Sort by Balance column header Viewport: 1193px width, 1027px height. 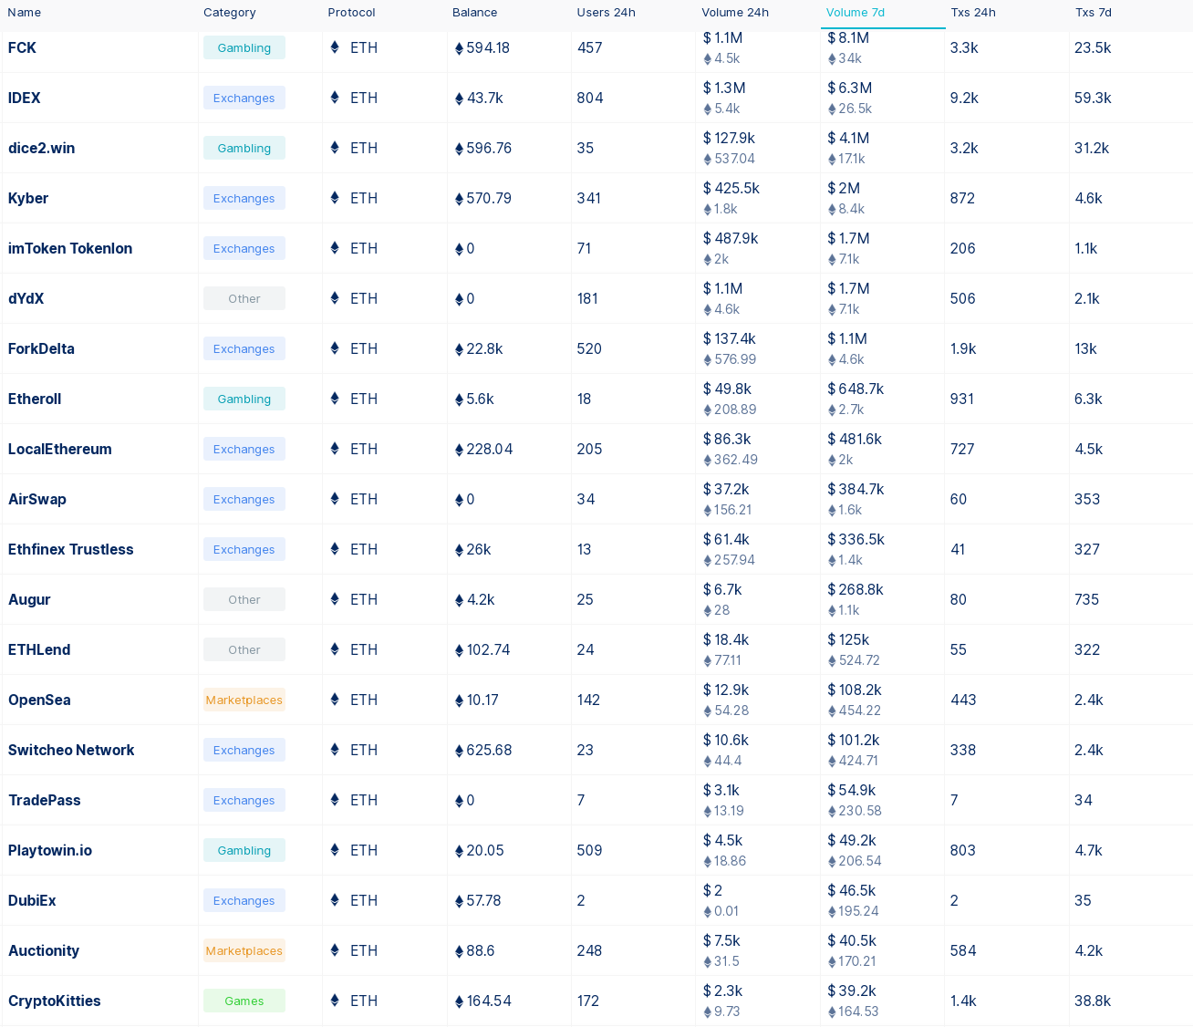coord(475,13)
